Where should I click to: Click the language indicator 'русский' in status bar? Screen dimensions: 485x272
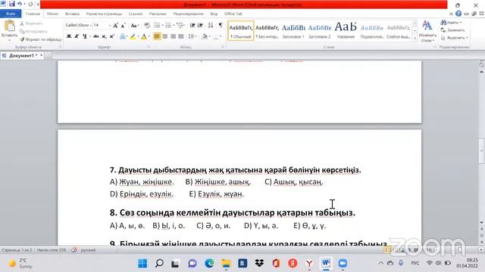(x=88, y=250)
